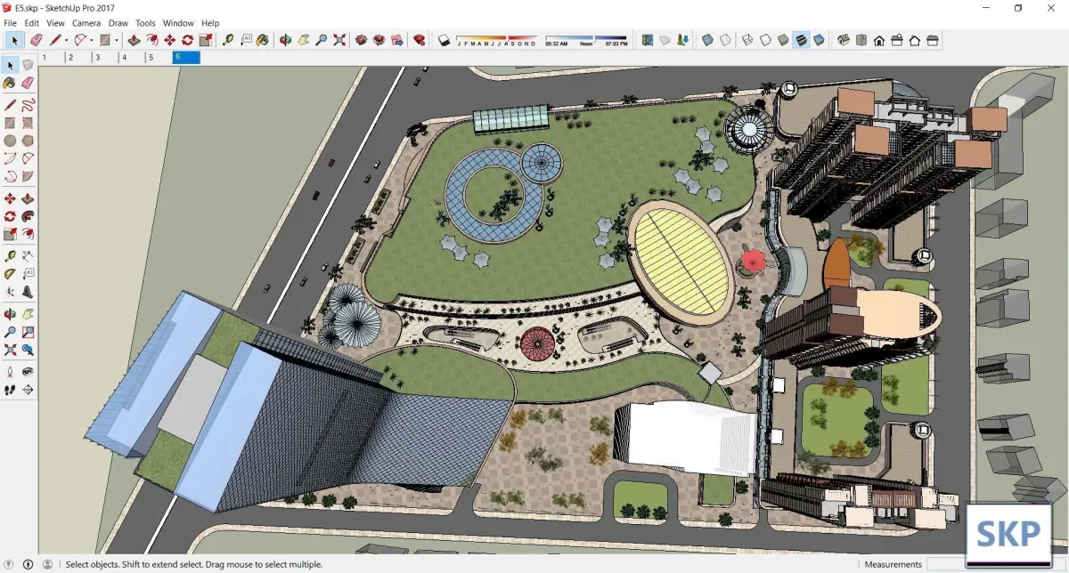Image resolution: width=1069 pixels, height=573 pixels.
Task: Click the Zoom magnifier in top toolbar
Action: coord(321,40)
